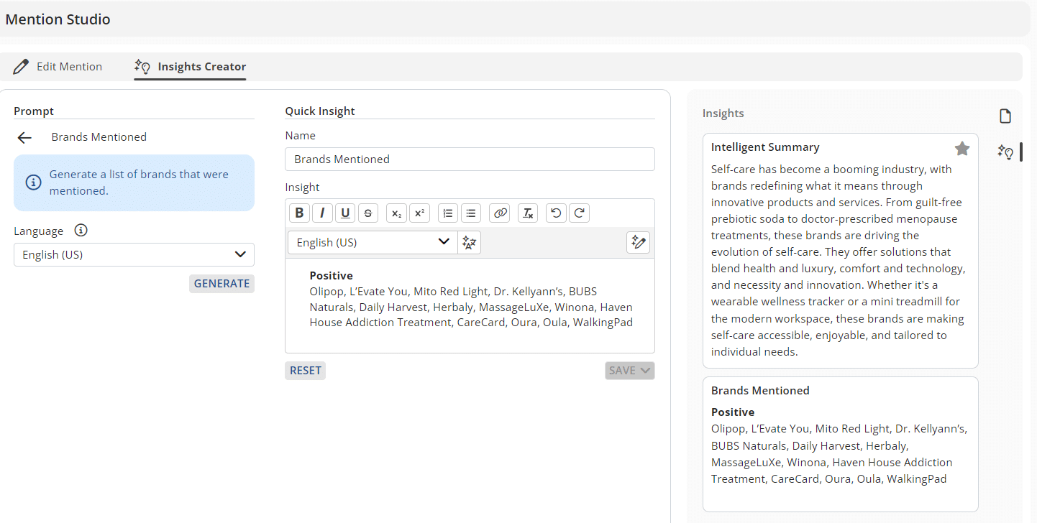This screenshot has width=1037, height=523.
Task: Open the Prompt Language dropdown
Action: coord(134,254)
